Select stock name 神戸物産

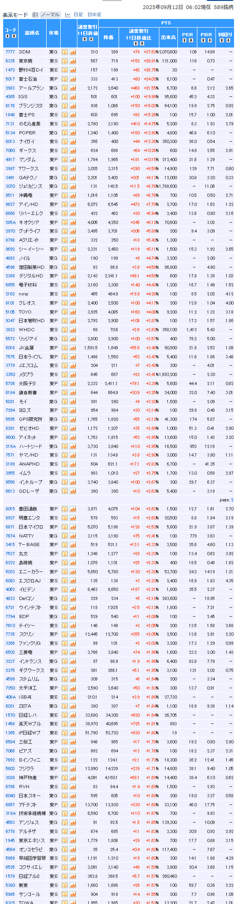pyautogui.click(x=28, y=777)
